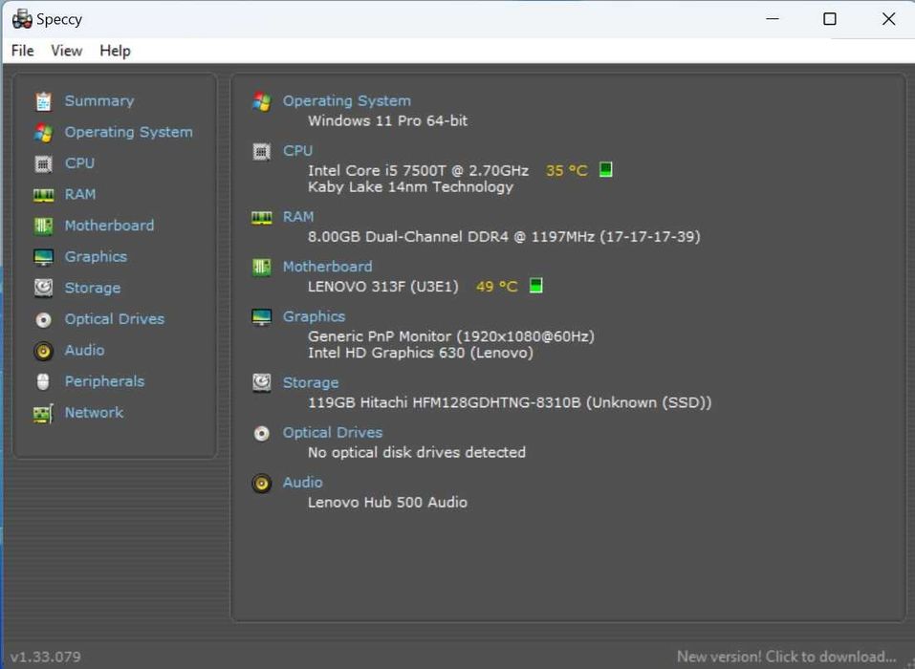Click the v1.33.079 version text

coord(46,657)
